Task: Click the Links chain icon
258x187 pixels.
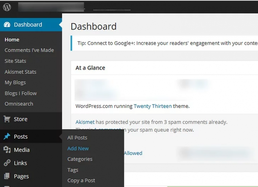Action: tap(7, 163)
